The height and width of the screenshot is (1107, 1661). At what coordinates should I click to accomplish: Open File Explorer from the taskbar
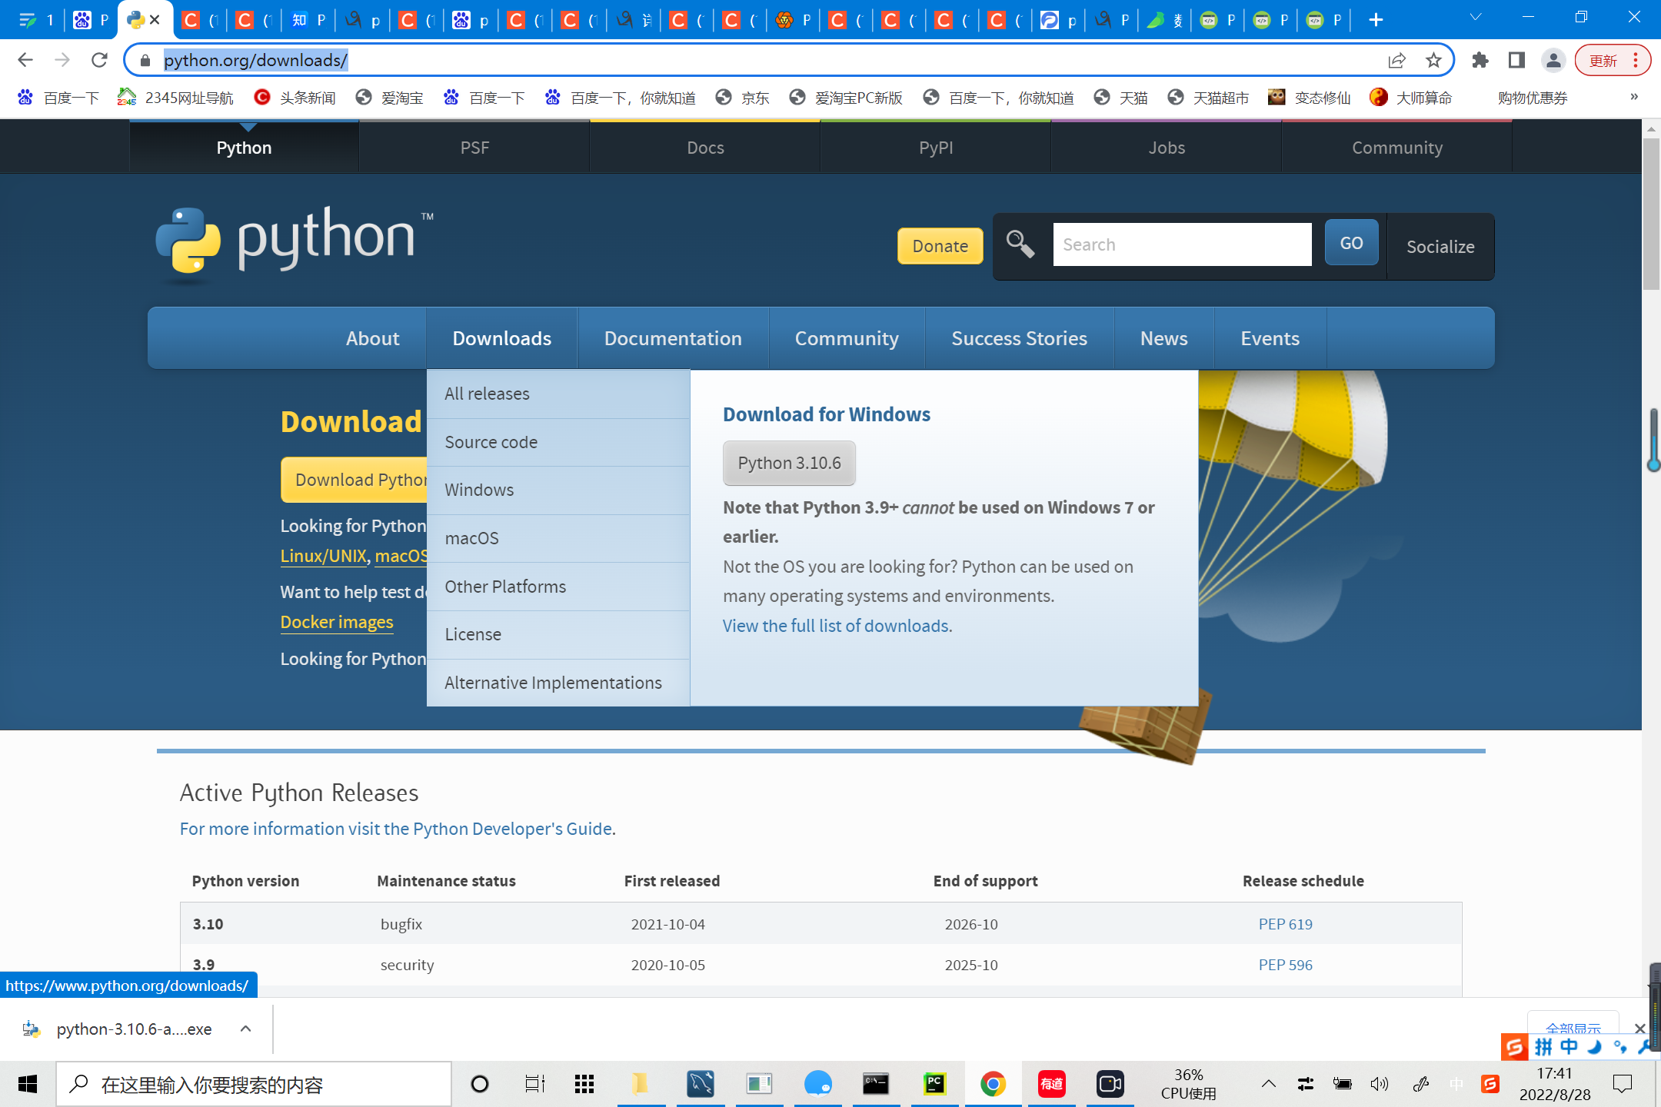point(641,1085)
